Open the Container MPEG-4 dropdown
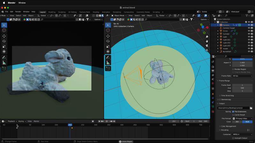The width and height of the screenshot is (255, 143). click(x=242, y=134)
